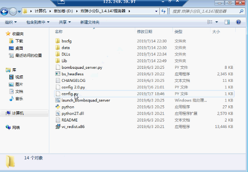The image size is (248, 172).
Task: Select 计算机 in the navigation pane
Action: (x=18, y=113)
